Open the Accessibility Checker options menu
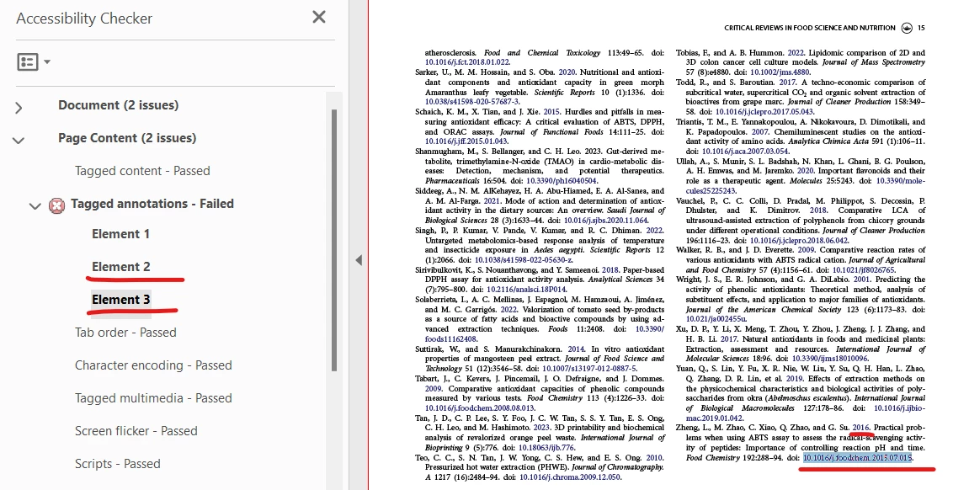The height and width of the screenshot is (490, 953). pyautogui.click(x=34, y=61)
